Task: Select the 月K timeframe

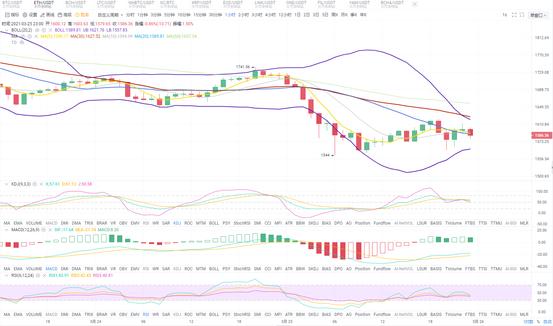Action: click(x=344, y=15)
